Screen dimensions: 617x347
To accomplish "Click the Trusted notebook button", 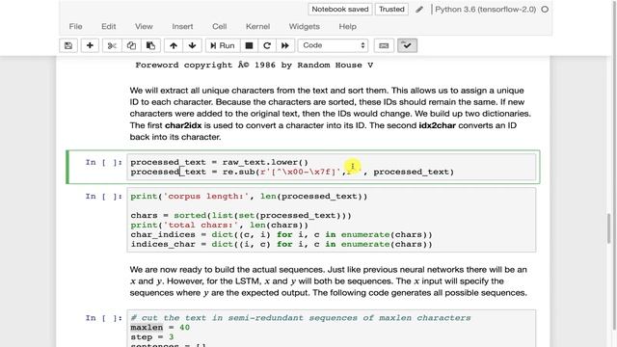I will [391, 9].
